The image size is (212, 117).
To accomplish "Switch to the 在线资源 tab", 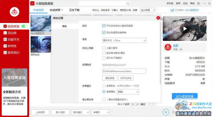I will [56, 10].
